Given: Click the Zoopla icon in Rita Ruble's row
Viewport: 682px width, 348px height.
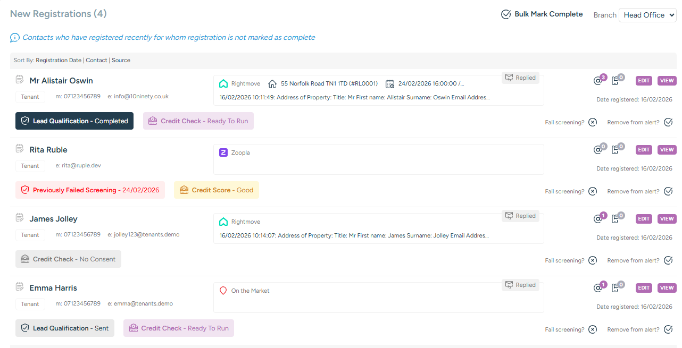Looking at the screenshot, I should click(223, 152).
